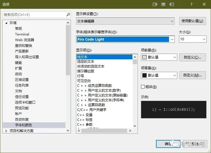Viewport: 211px width, 153px height.
Task: Select 自动恢复 in options tree
Action: pos(22,119)
